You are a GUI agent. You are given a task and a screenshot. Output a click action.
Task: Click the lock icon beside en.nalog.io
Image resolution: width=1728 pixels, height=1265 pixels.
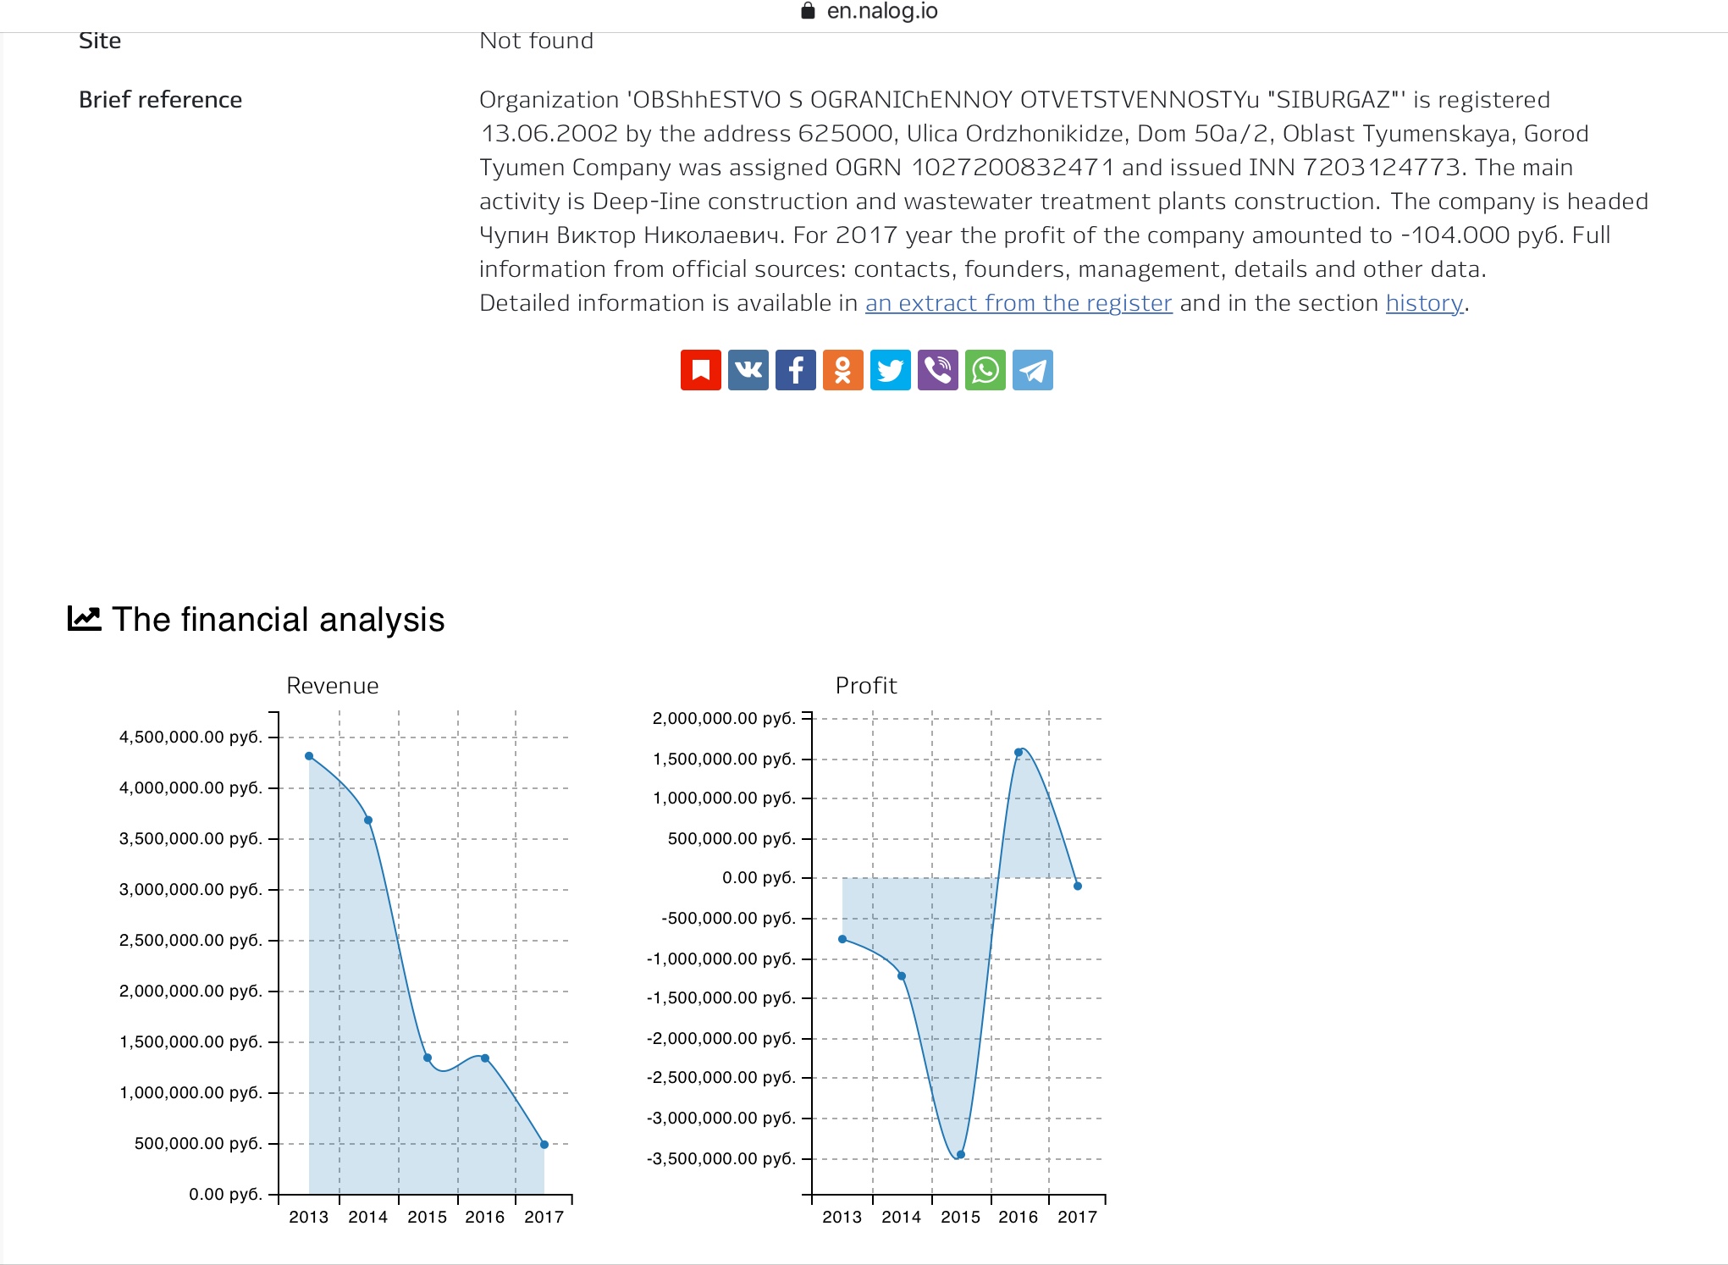[808, 11]
